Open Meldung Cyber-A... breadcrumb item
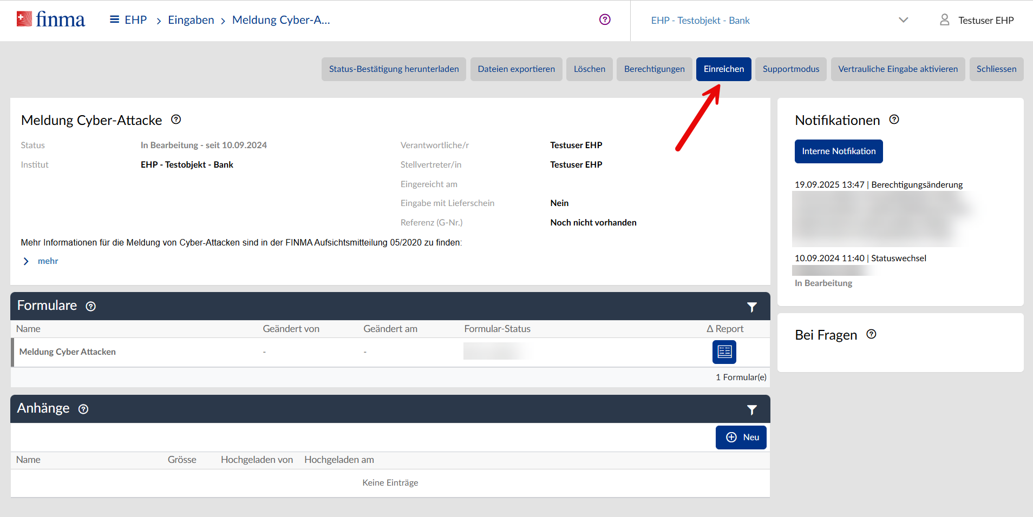Image resolution: width=1033 pixels, height=517 pixels. tap(280, 20)
